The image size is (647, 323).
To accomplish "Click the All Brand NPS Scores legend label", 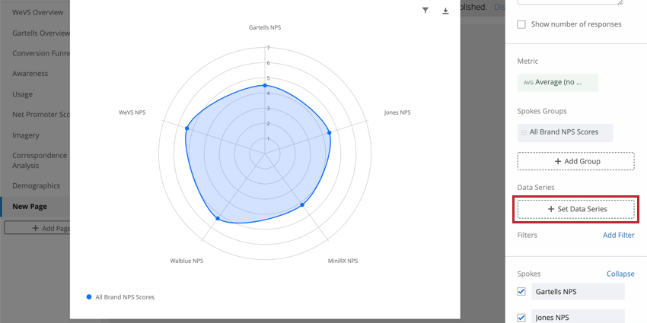I will 125,296.
